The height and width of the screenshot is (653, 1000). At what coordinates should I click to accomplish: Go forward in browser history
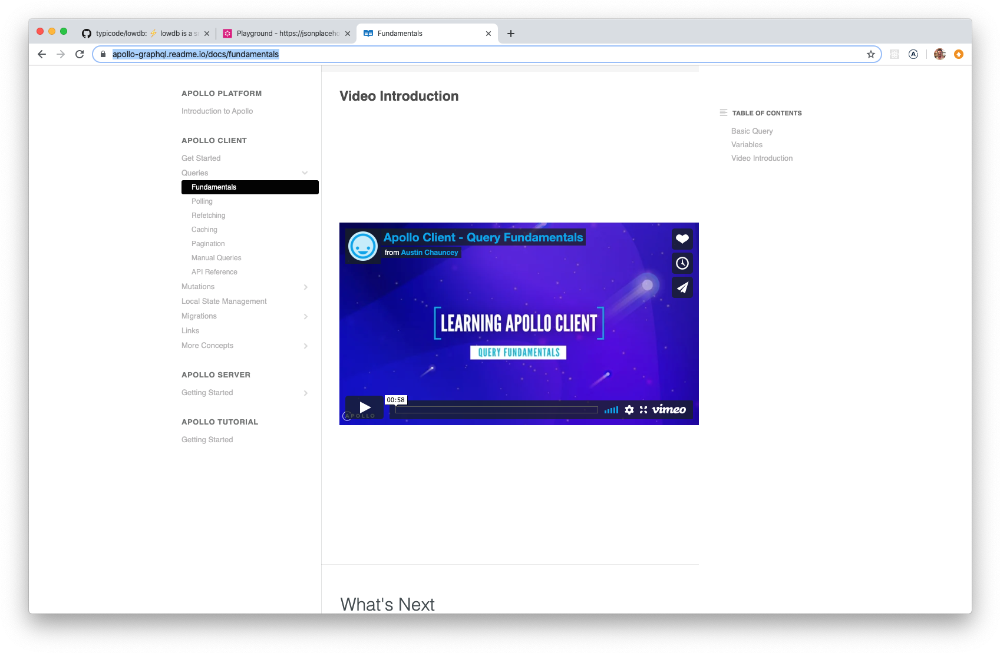(x=61, y=54)
